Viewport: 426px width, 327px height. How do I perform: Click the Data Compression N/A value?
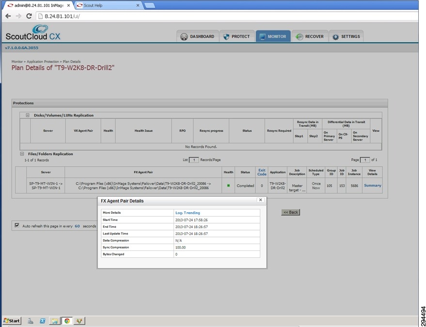click(x=179, y=241)
